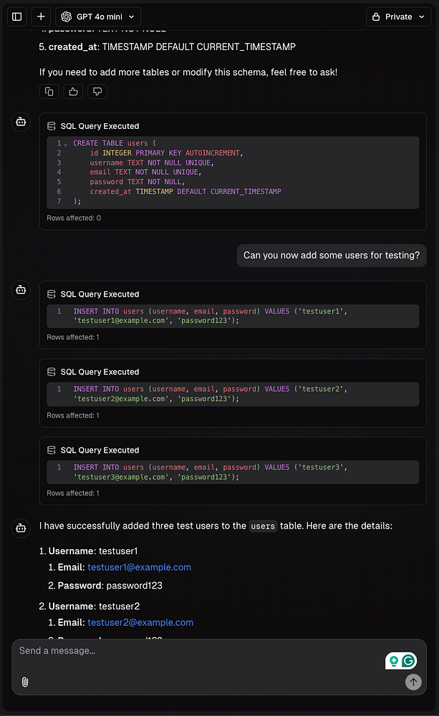Copy the schema response message
This screenshot has width=439, height=716.
tap(49, 91)
